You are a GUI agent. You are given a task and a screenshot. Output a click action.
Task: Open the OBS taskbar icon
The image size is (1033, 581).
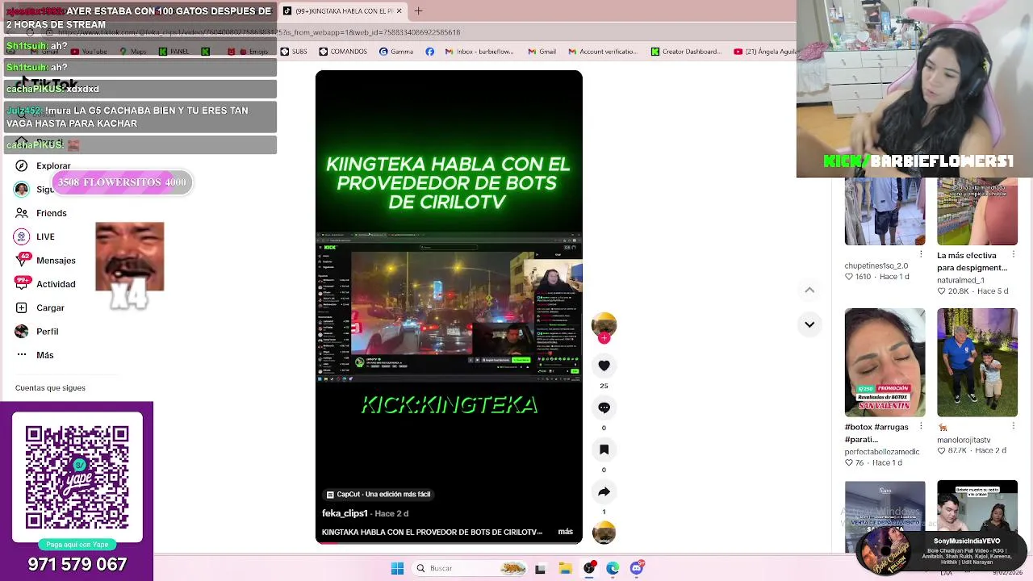589,568
